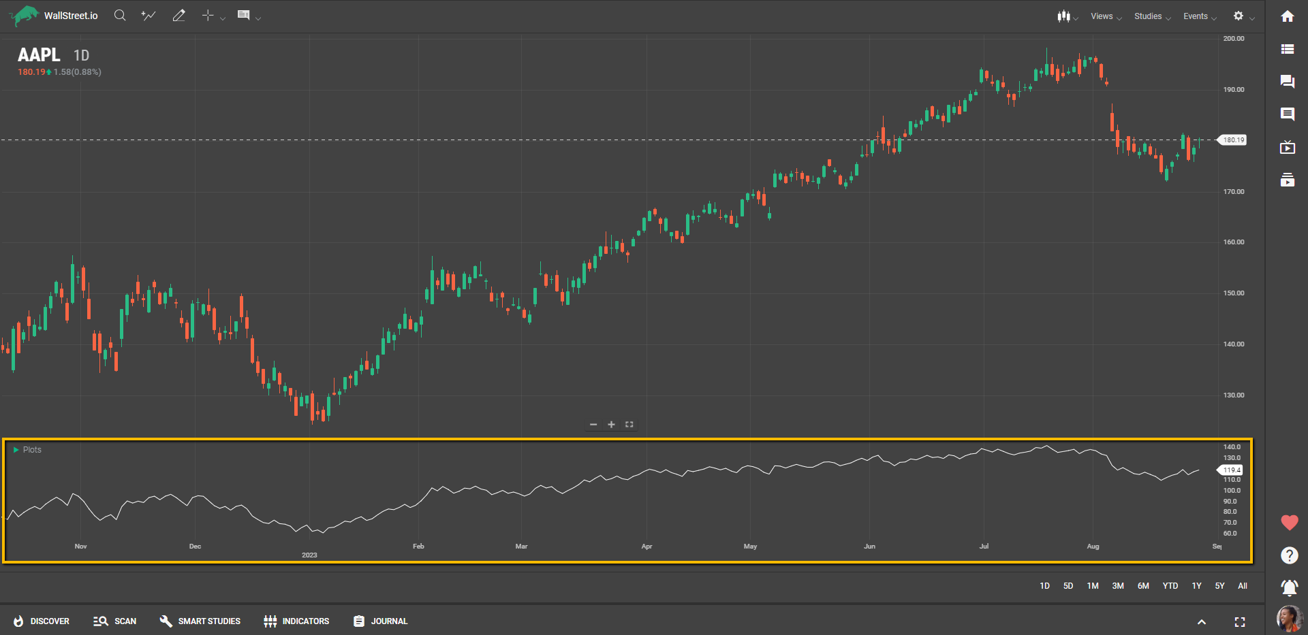
Task: Click the 180.19 price label marker
Action: point(1232,140)
